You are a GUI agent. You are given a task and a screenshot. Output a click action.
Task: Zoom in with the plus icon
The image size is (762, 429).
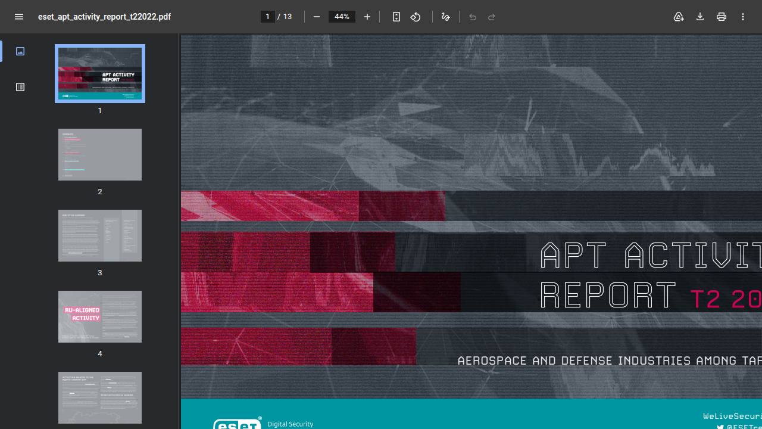pos(367,17)
